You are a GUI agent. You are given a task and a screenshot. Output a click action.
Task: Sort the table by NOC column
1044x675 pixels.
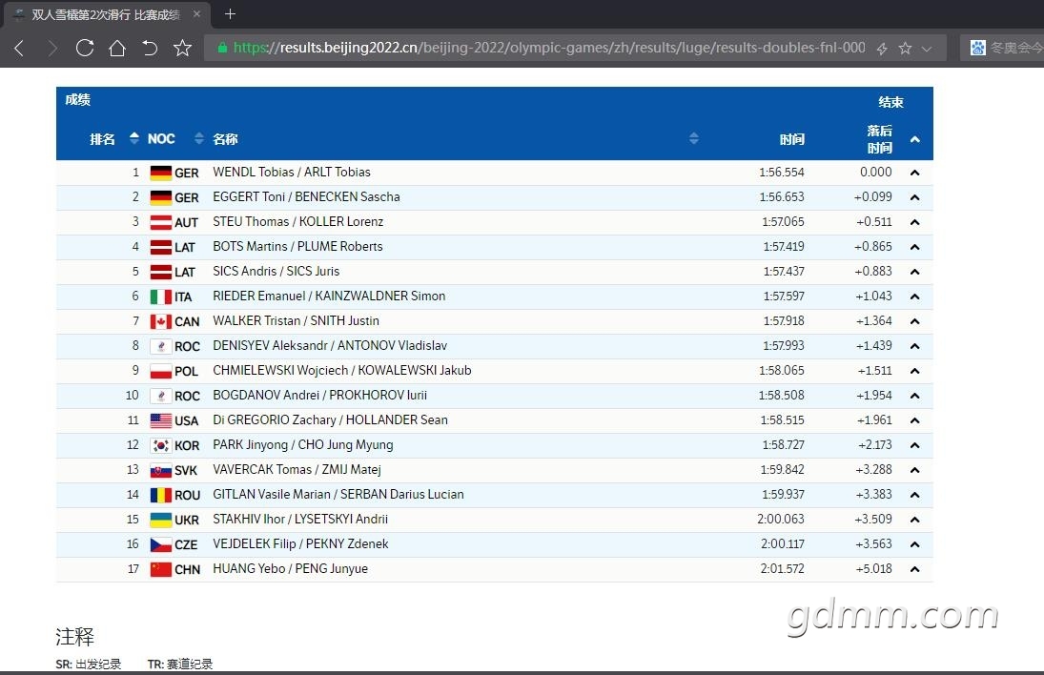pos(198,139)
